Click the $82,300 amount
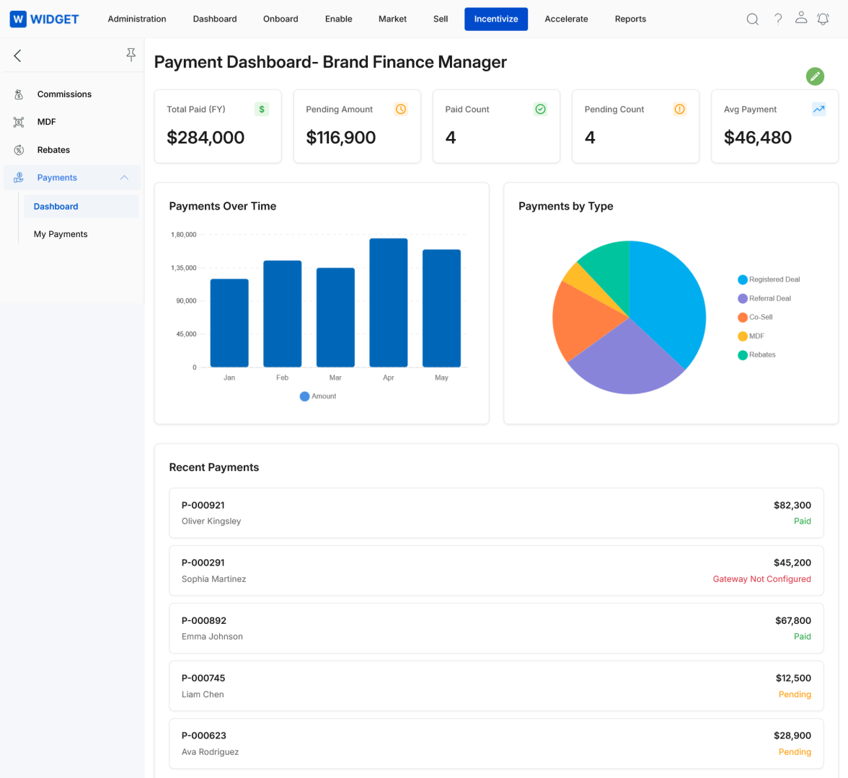Screen dimensions: 848x778 point(792,505)
